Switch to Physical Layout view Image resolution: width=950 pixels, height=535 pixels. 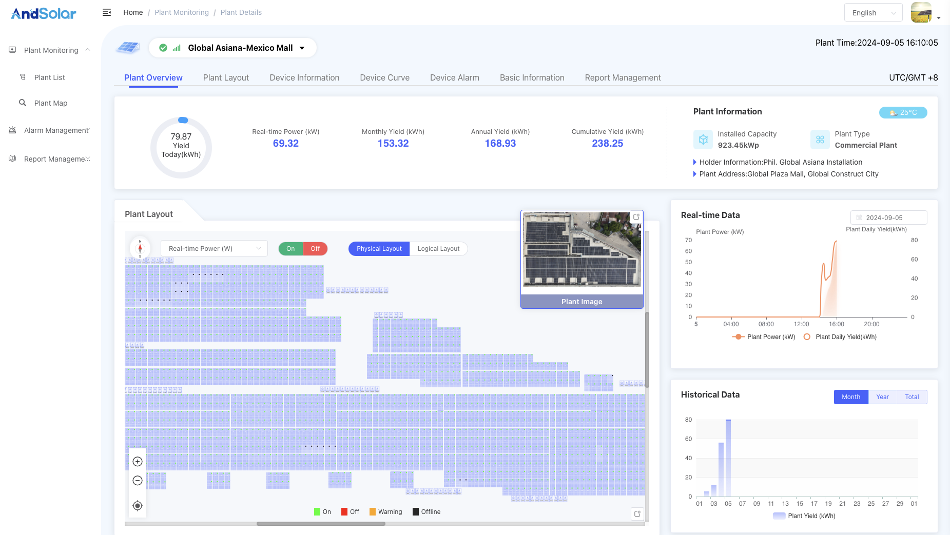click(379, 249)
